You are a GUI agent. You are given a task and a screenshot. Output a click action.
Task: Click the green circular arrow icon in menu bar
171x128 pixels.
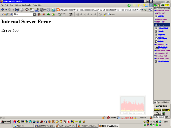coord(129,5)
